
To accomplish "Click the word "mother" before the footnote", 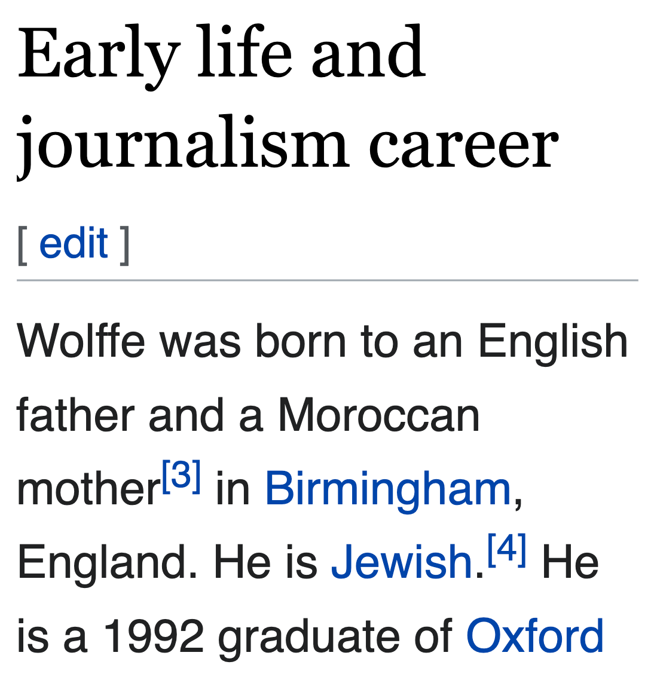I will pyautogui.click(x=88, y=490).
